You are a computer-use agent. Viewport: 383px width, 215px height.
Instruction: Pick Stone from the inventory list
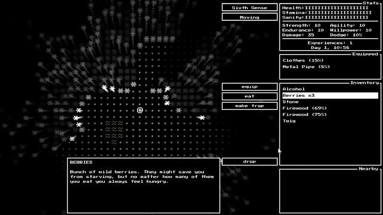[330, 102]
